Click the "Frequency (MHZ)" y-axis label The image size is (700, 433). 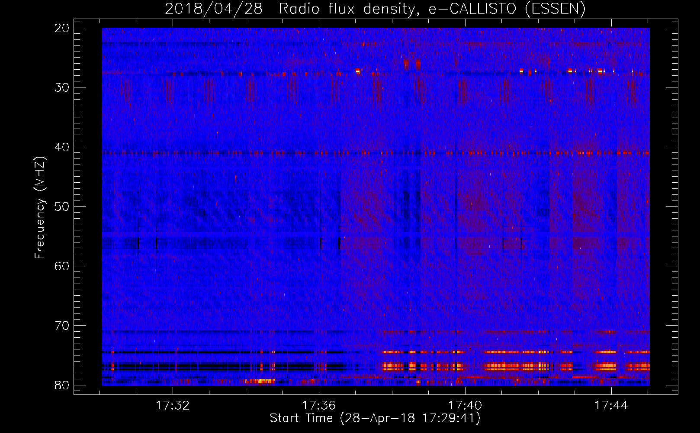click(40, 208)
